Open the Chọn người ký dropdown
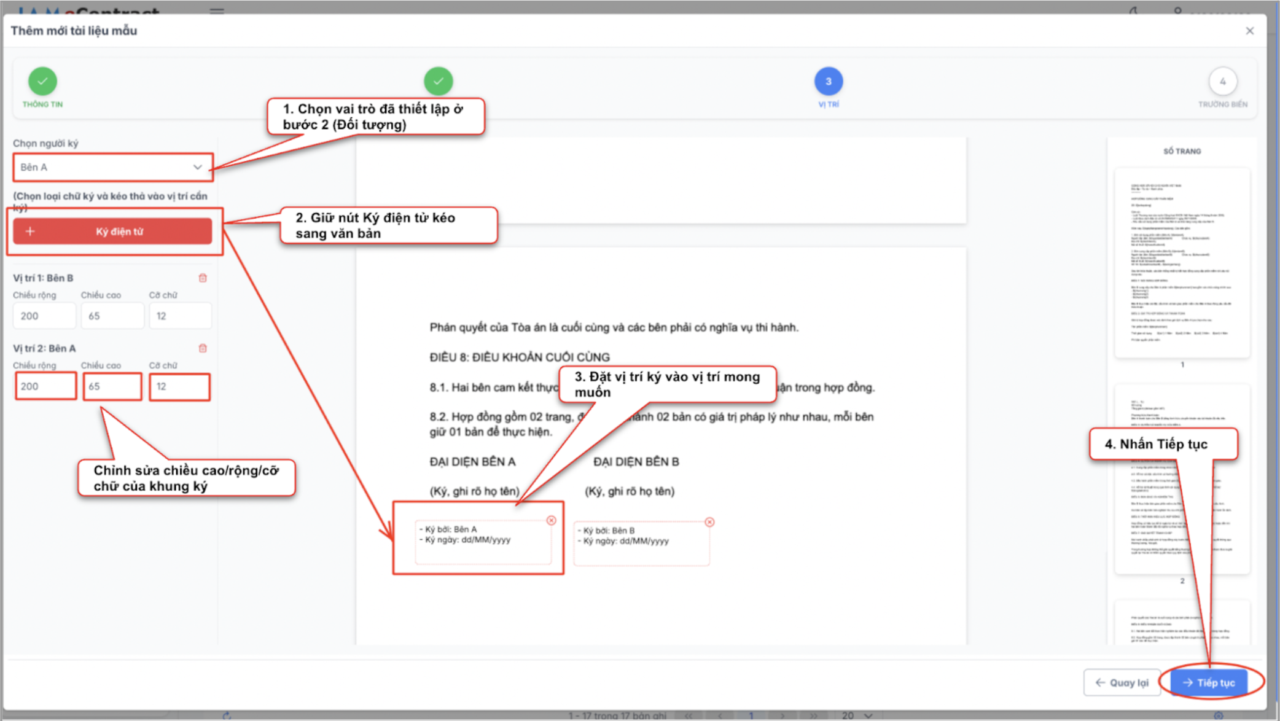 (112, 167)
